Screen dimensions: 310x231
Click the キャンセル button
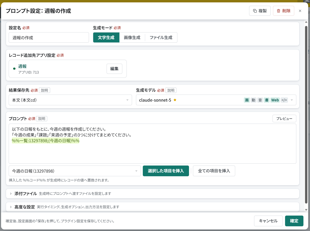[x=268, y=221]
